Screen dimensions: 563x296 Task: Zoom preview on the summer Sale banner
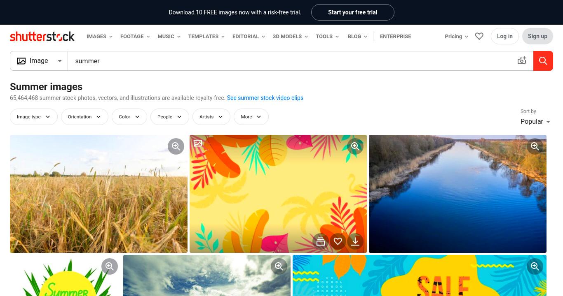[x=535, y=266]
